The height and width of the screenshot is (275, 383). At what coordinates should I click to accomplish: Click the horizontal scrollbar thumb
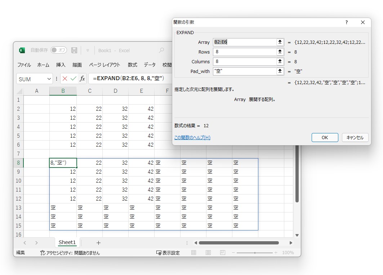[x=239, y=243]
